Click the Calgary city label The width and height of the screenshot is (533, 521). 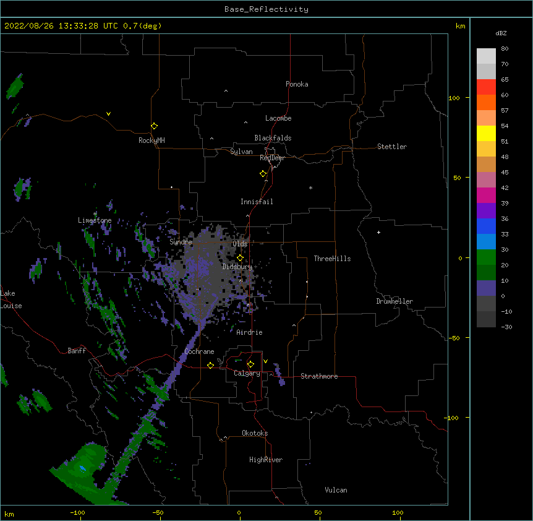coord(247,373)
